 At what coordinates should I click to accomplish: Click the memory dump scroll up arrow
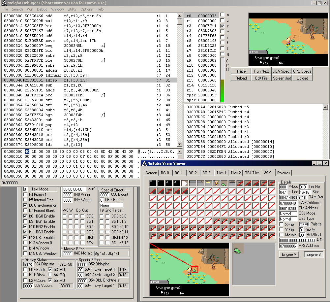pos(180,151)
